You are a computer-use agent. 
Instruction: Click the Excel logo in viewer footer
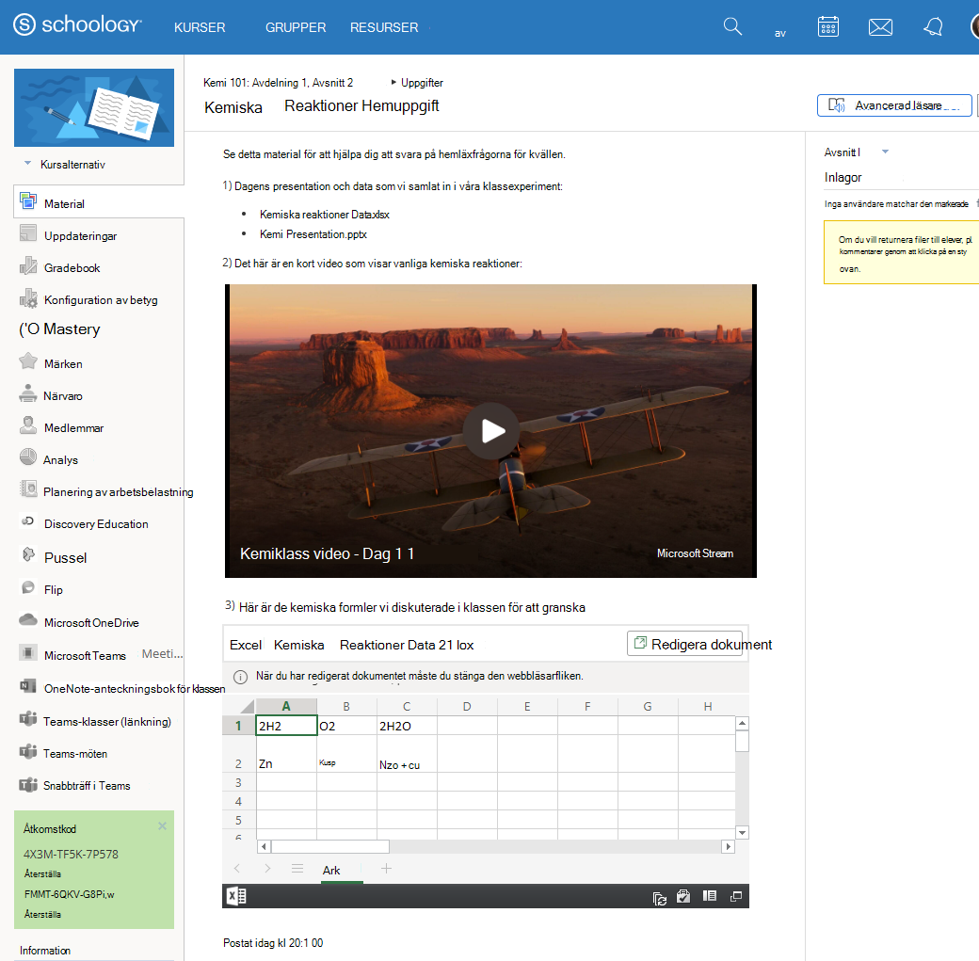(x=236, y=896)
